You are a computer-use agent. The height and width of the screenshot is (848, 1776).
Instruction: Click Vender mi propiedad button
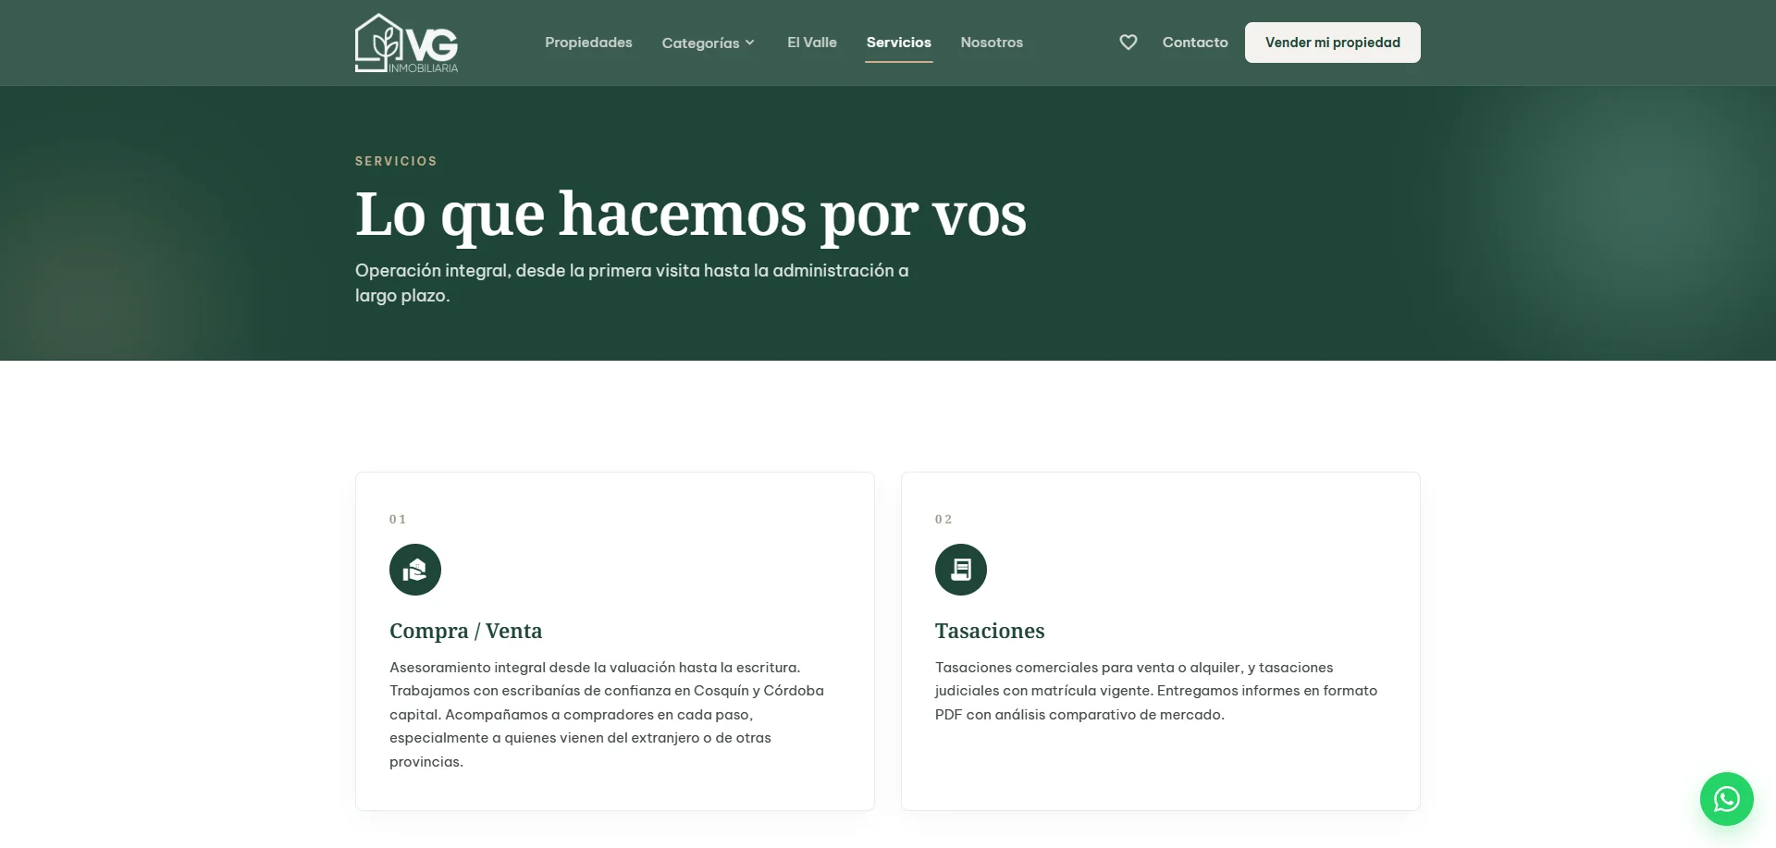point(1333,43)
